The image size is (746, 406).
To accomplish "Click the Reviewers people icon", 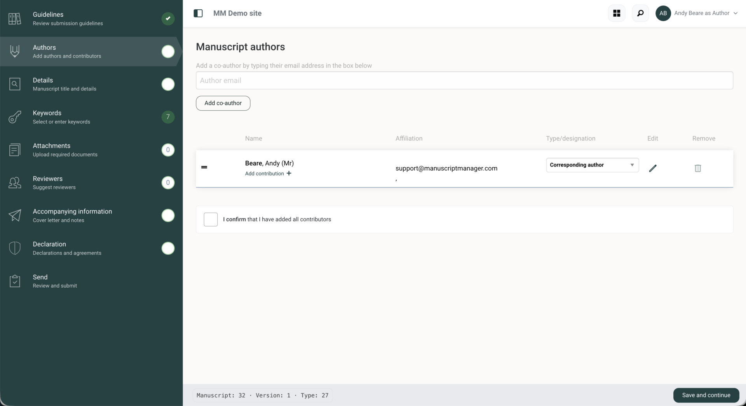I will click(15, 182).
